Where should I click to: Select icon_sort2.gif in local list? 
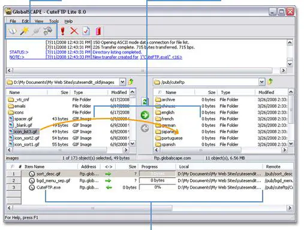pyautogui.click(x=24, y=138)
